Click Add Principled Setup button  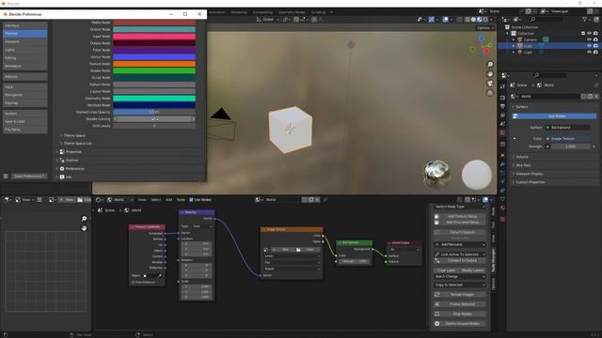pyautogui.click(x=459, y=223)
